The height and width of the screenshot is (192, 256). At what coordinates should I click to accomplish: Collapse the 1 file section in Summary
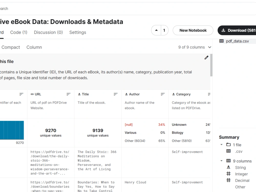221,145
